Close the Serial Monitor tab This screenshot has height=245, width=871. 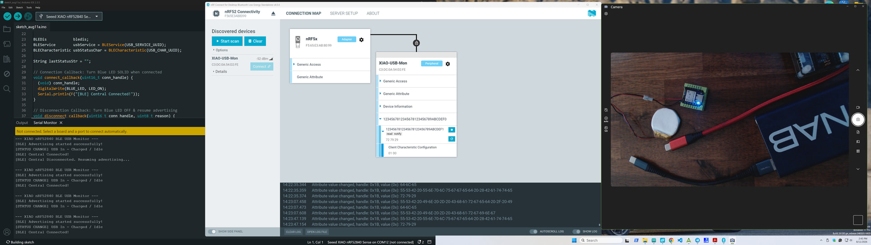click(x=61, y=122)
